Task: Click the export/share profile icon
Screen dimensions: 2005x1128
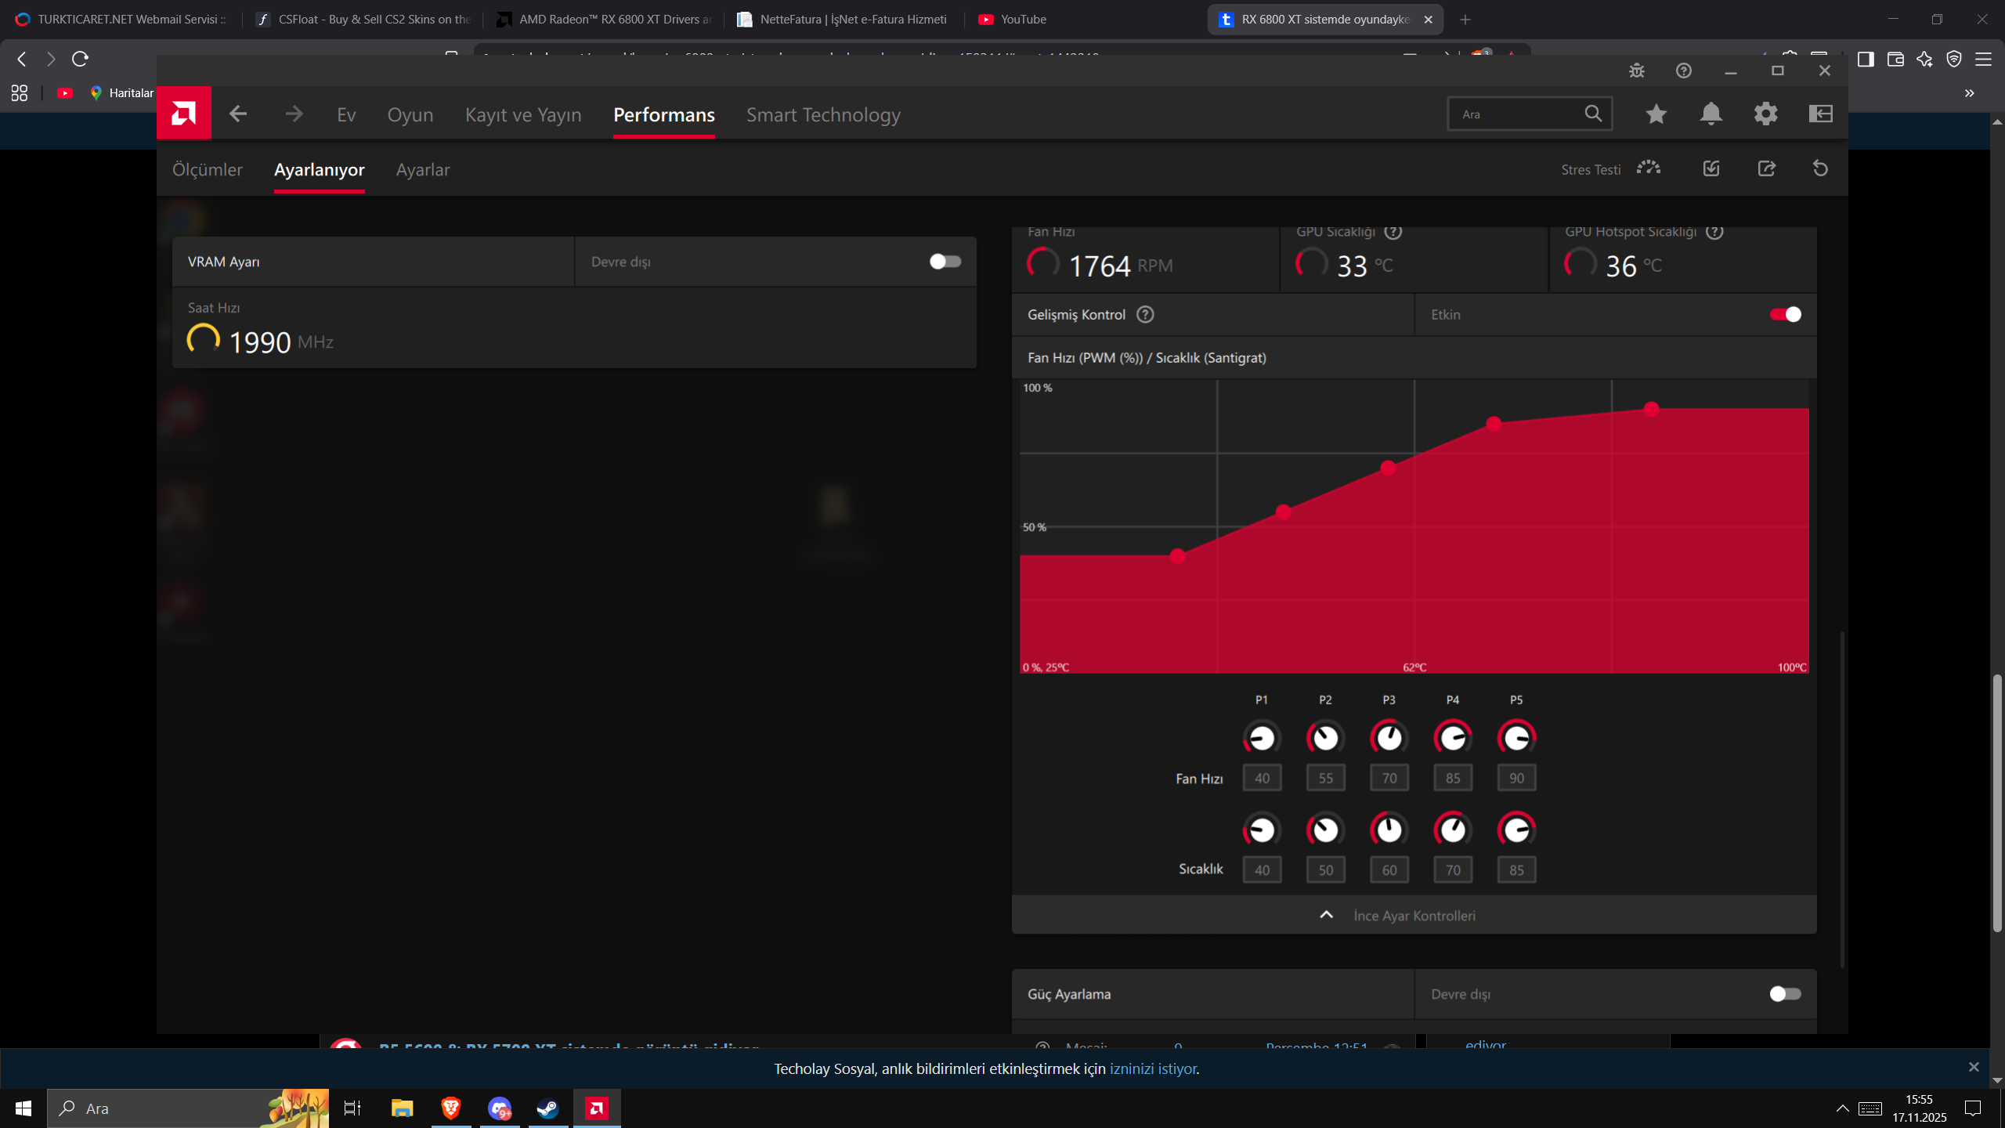Action: coord(1767,168)
